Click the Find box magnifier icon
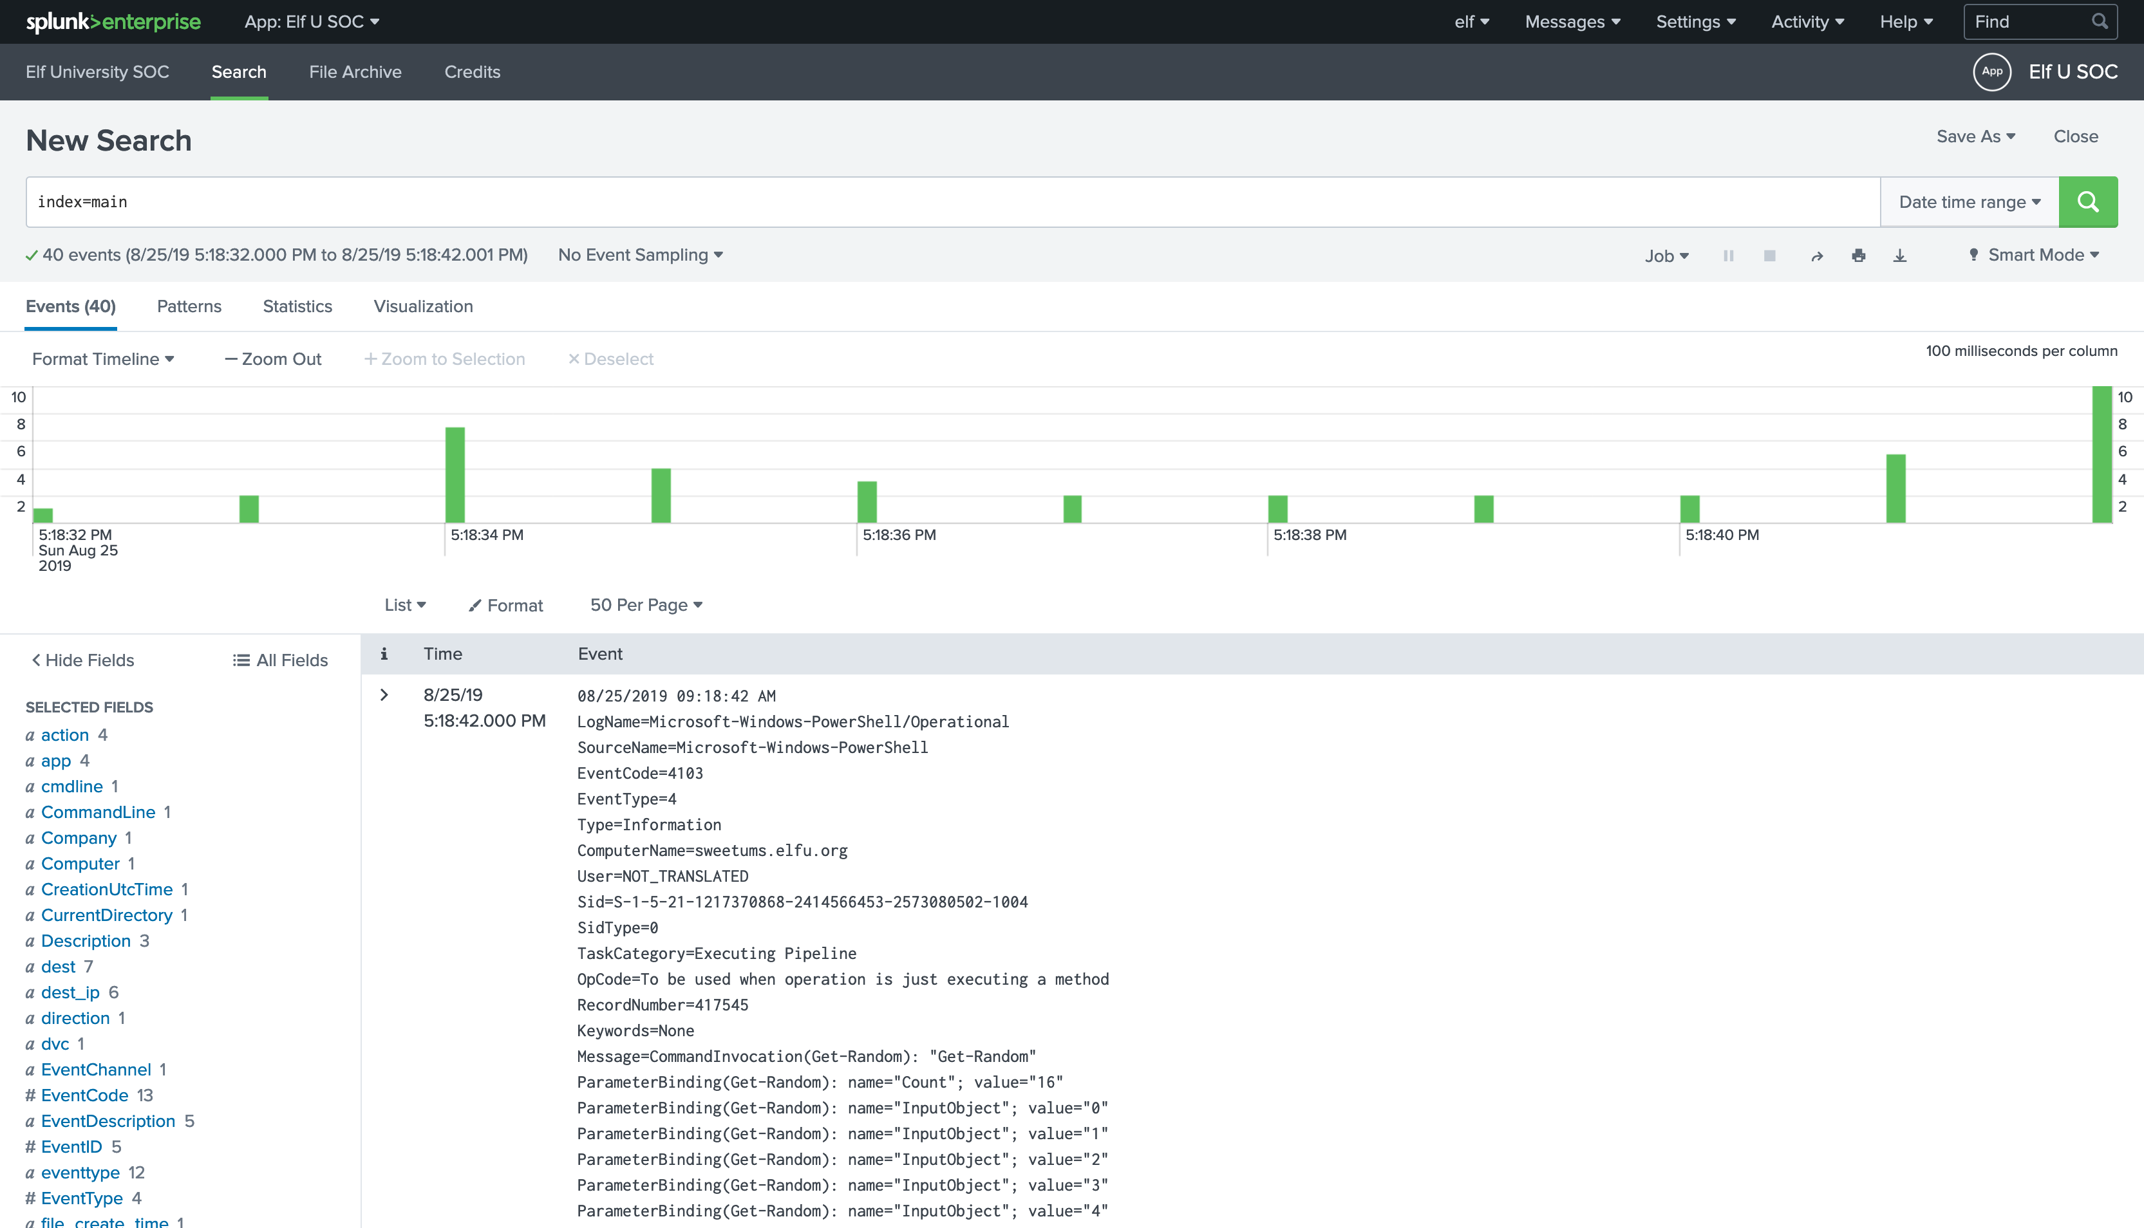 coord(2100,21)
